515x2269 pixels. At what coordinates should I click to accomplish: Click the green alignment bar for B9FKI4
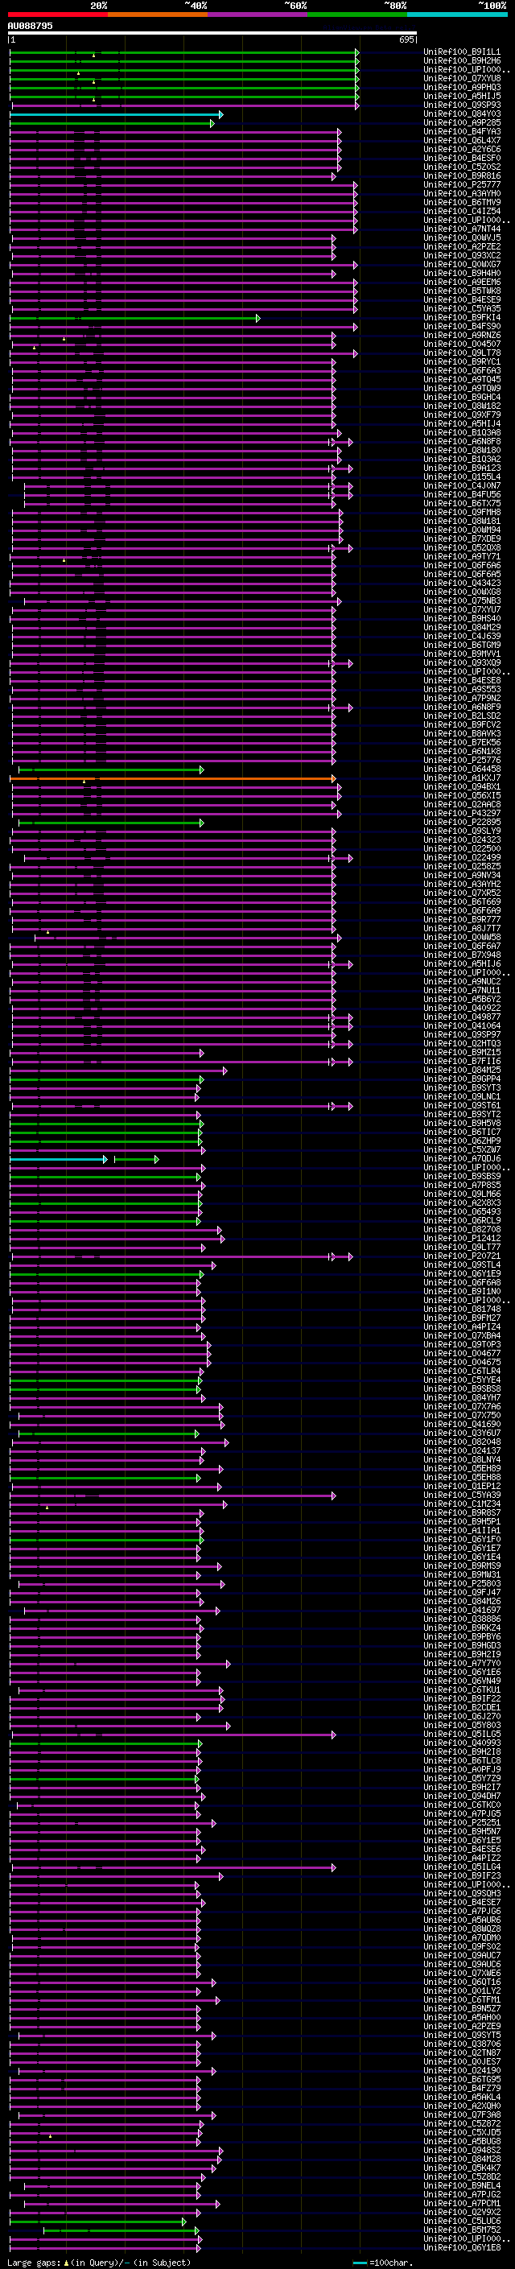point(134,318)
